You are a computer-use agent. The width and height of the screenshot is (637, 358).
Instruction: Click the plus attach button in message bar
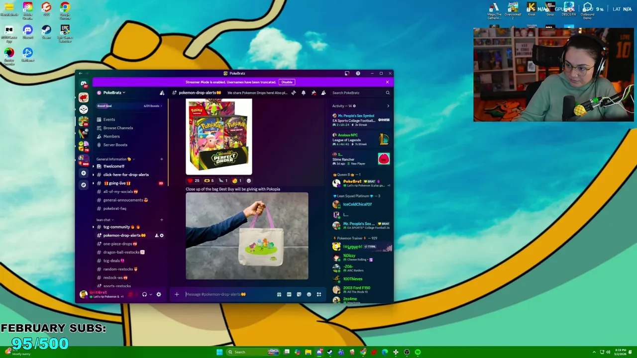[177, 294]
